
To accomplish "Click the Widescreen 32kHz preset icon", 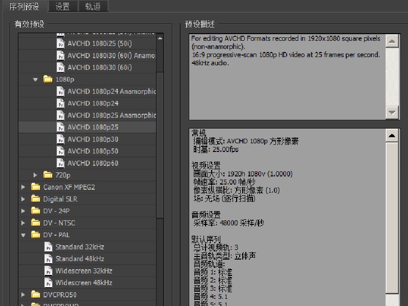I will click(48, 270).
